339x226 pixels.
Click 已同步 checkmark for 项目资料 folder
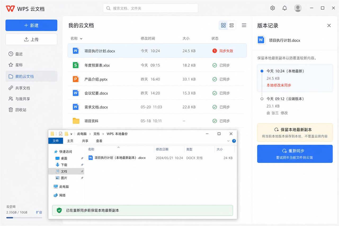(x=215, y=121)
